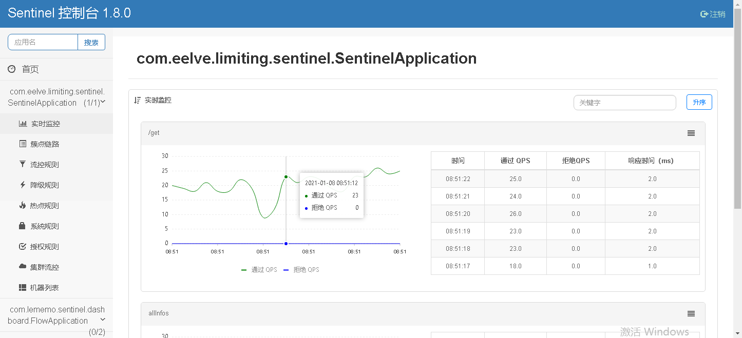Select the 08:51:20 time cell
Screen dimensions: 742x338
click(458, 214)
